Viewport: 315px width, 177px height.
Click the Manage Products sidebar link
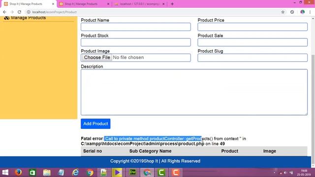pyautogui.click(x=28, y=18)
